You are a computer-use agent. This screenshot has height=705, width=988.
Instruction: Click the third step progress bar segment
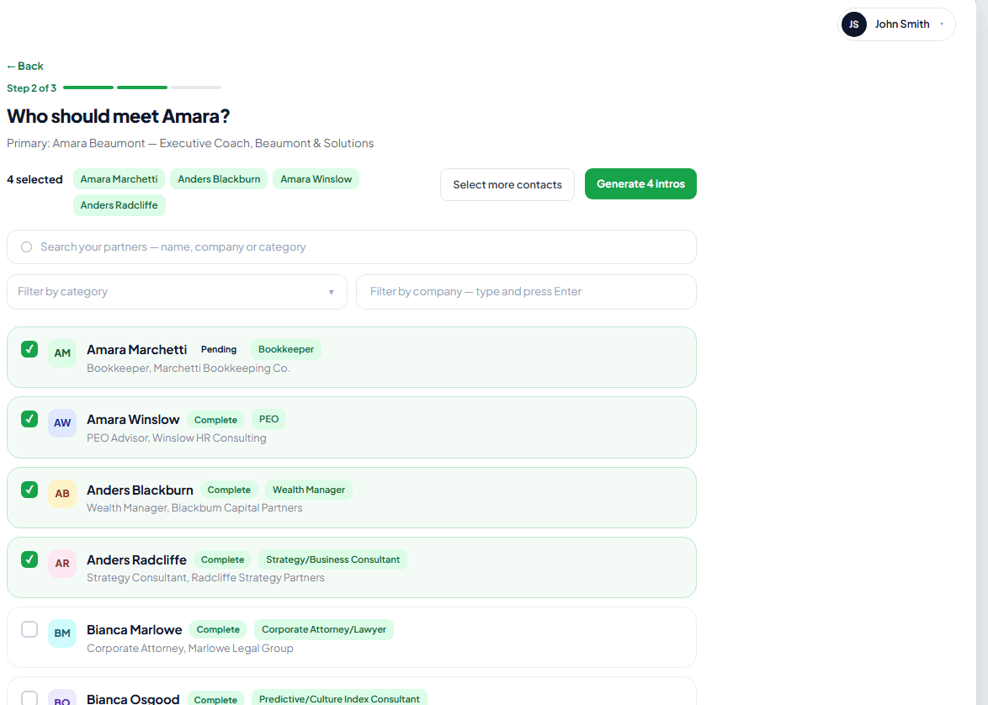196,87
